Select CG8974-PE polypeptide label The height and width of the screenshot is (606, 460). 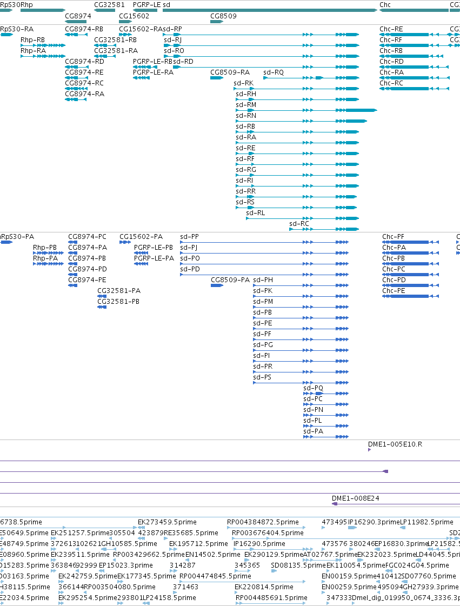pos(87,280)
